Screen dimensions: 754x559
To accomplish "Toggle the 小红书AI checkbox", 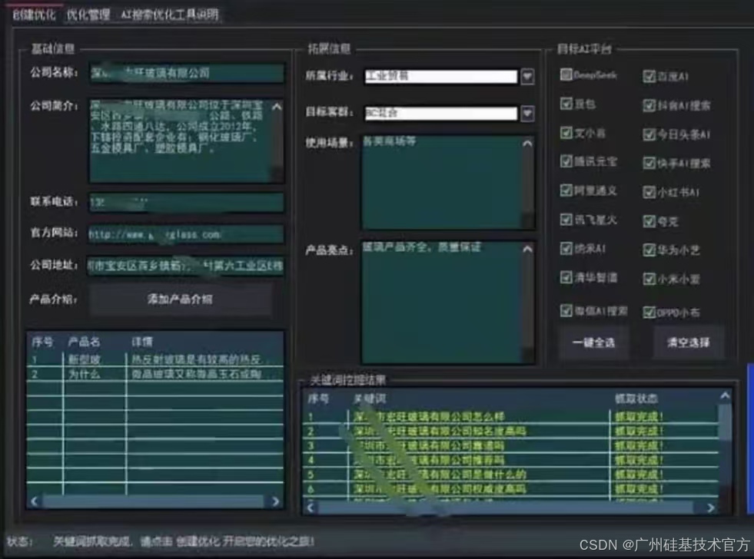I will [649, 192].
